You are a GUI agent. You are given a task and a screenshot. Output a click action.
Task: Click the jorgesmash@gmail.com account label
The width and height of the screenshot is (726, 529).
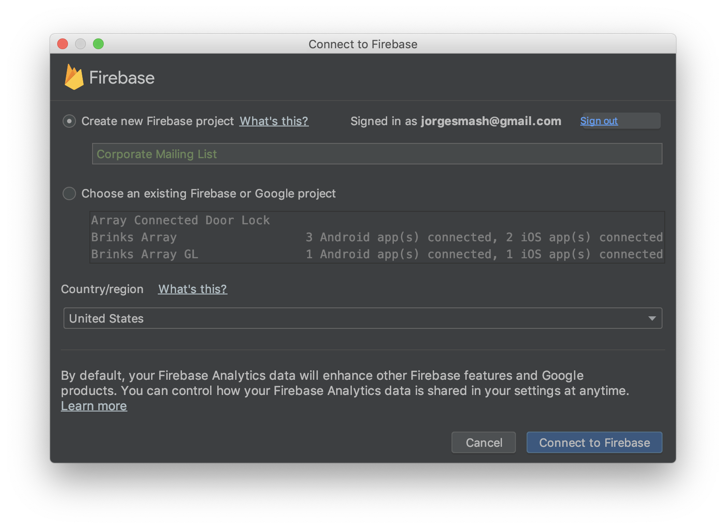pyautogui.click(x=491, y=121)
